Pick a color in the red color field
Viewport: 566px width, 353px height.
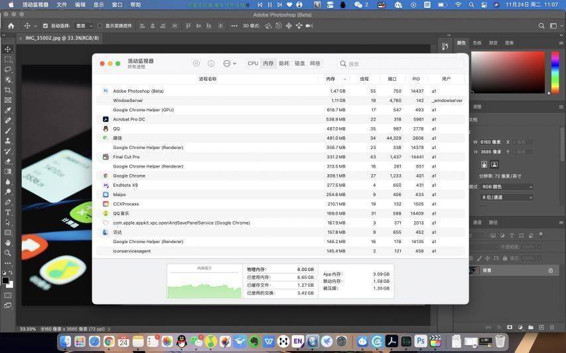tap(508, 72)
